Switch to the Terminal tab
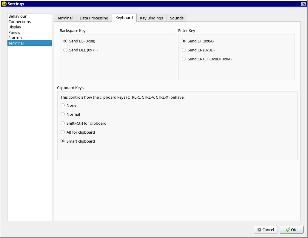This screenshot has width=308, height=238. (65, 18)
